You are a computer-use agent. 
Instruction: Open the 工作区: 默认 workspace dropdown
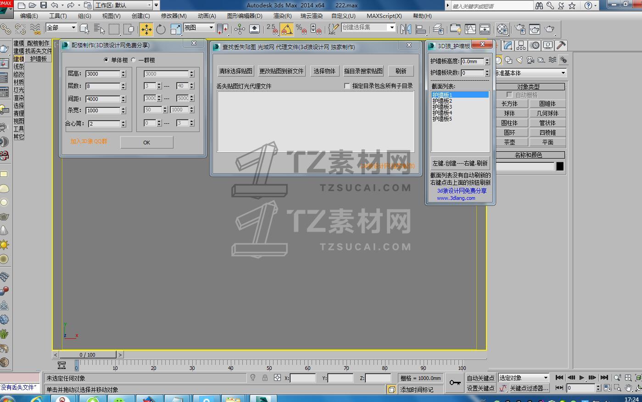[123, 6]
